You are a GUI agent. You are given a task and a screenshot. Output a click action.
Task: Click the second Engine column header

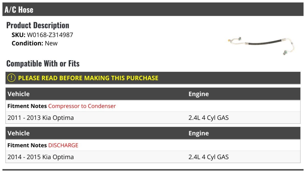pos(199,133)
